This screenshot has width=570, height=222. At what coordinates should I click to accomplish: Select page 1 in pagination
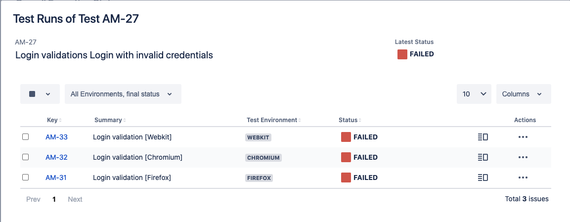pos(54,199)
